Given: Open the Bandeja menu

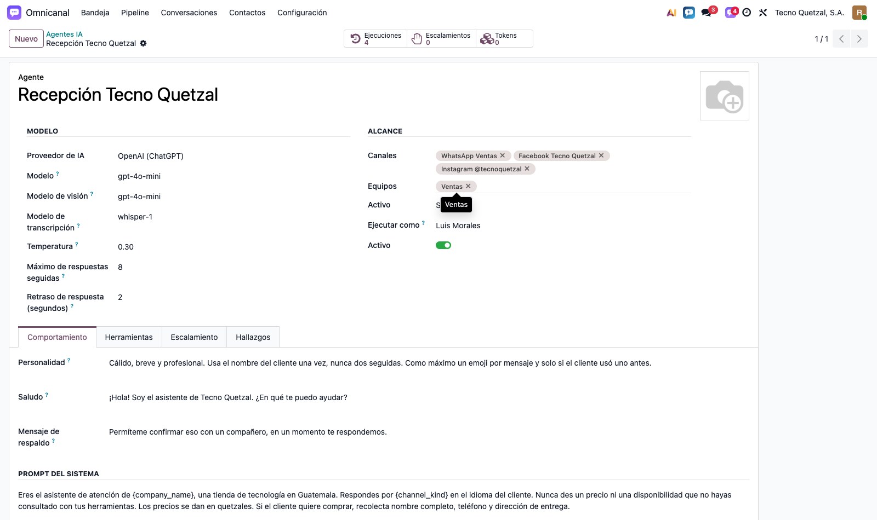Looking at the screenshot, I should click(x=95, y=13).
